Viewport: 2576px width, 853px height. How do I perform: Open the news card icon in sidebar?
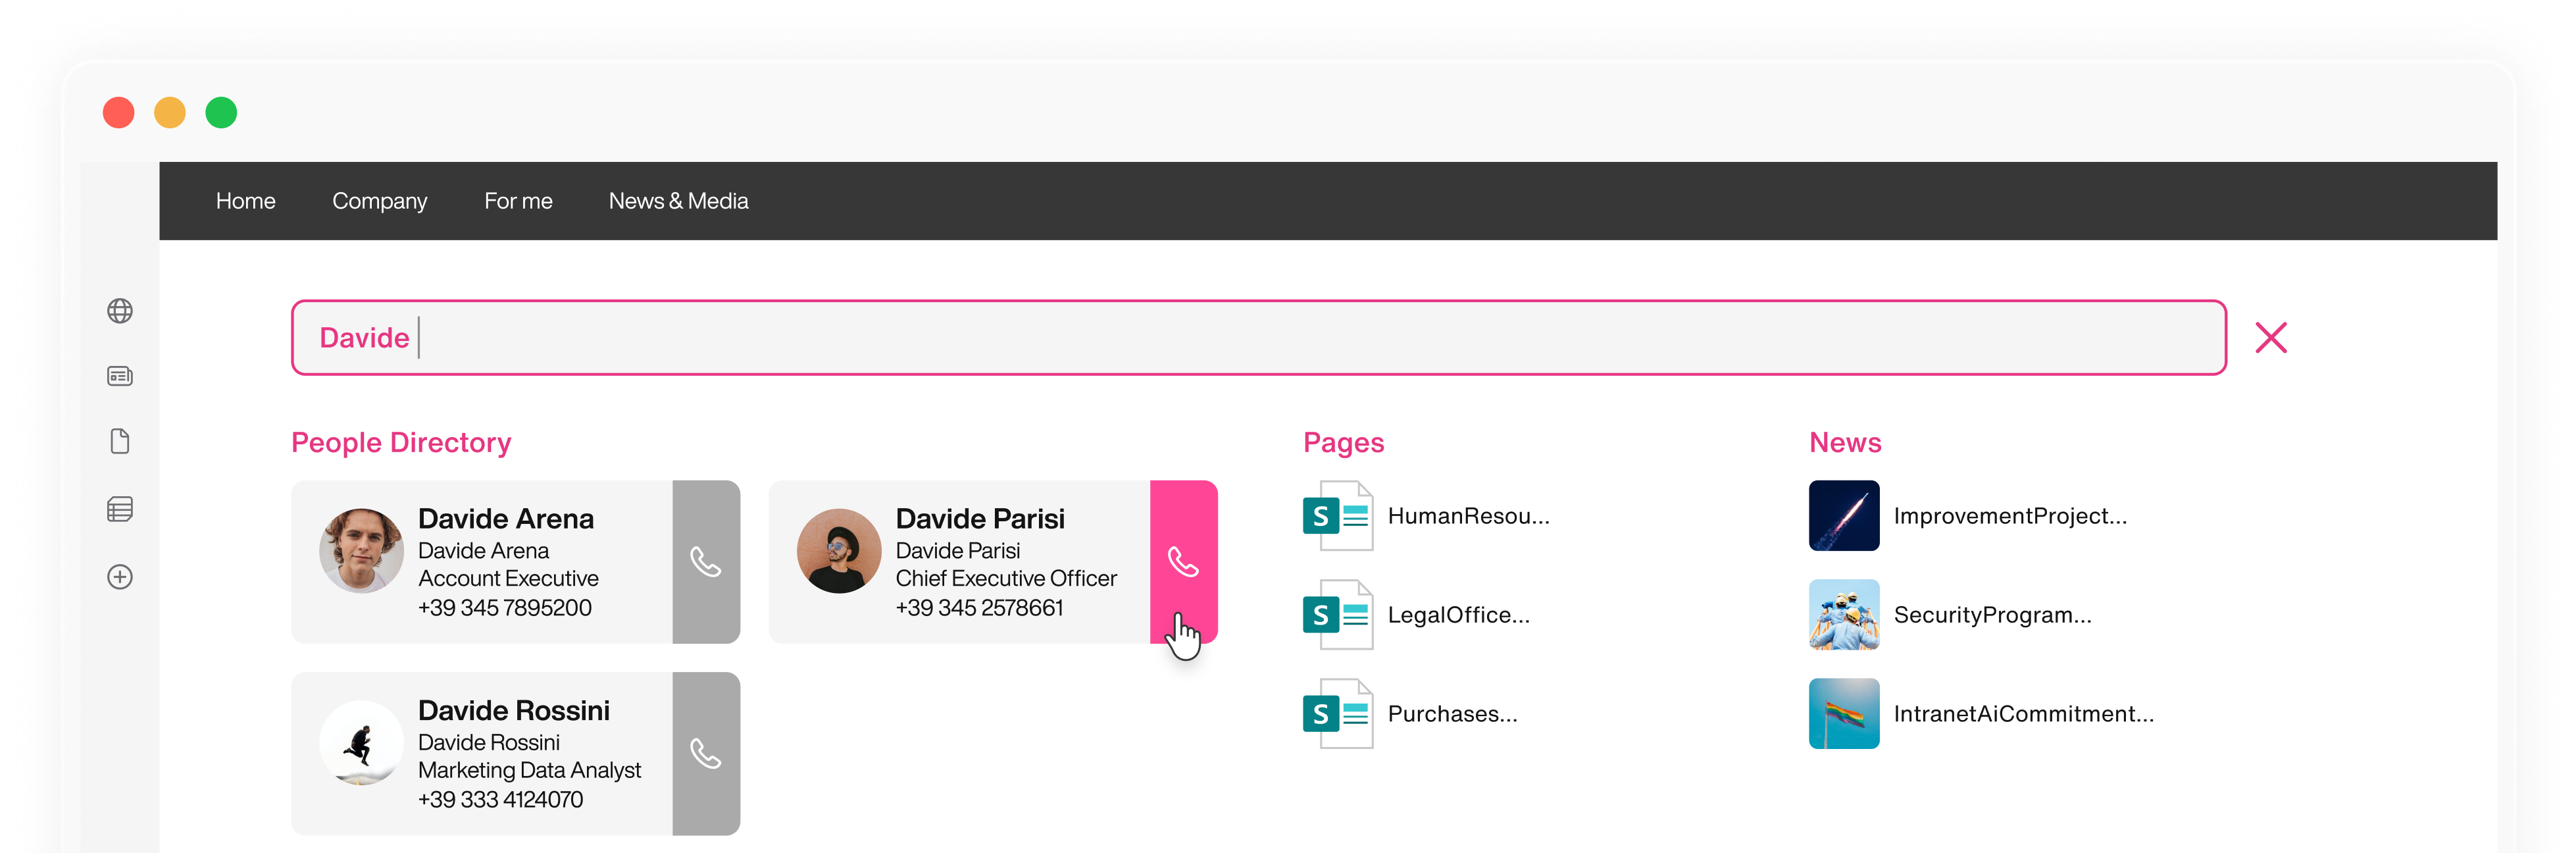coord(120,376)
